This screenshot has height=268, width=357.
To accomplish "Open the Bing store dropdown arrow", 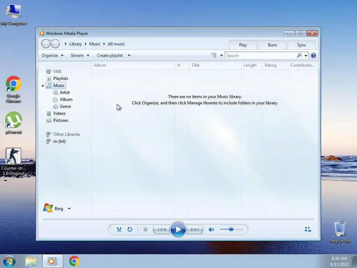I will click(x=69, y=209).
